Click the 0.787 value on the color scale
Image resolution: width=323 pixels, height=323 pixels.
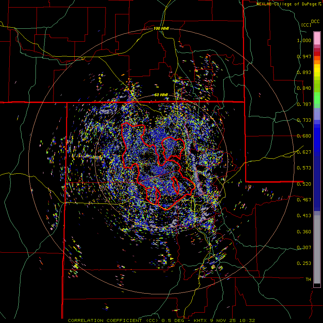tap(304, 104)
